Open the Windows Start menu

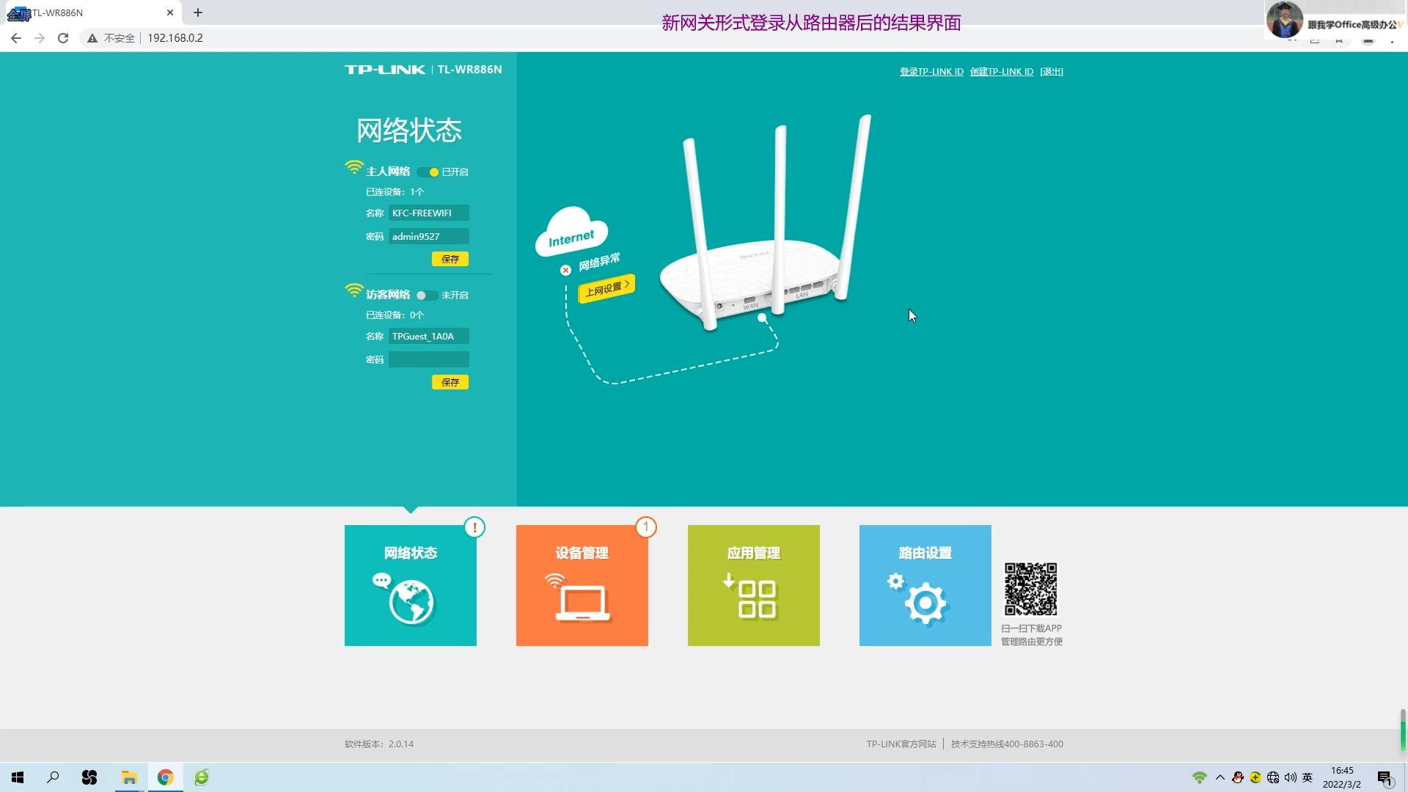tap(16, 777)
